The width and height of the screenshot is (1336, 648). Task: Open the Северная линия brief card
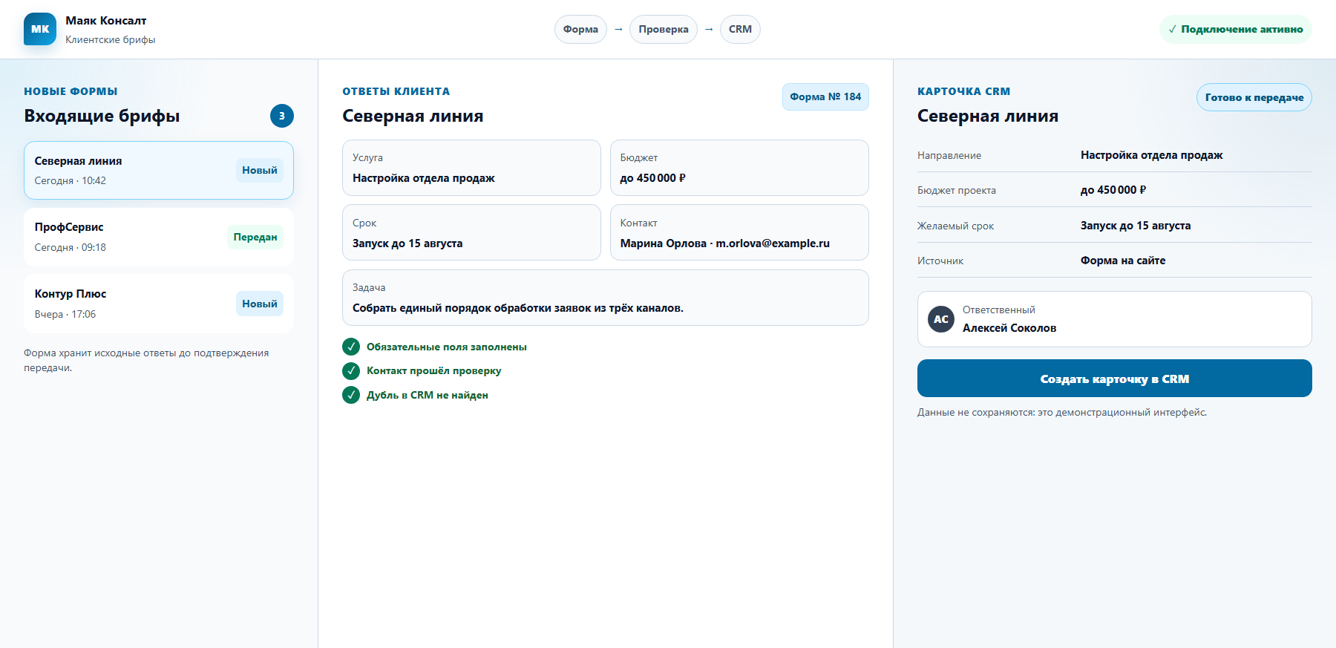159,170
